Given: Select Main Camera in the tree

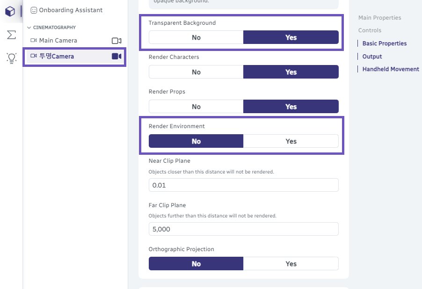Looking at the screenshot, I should click(x=58, y=41).
